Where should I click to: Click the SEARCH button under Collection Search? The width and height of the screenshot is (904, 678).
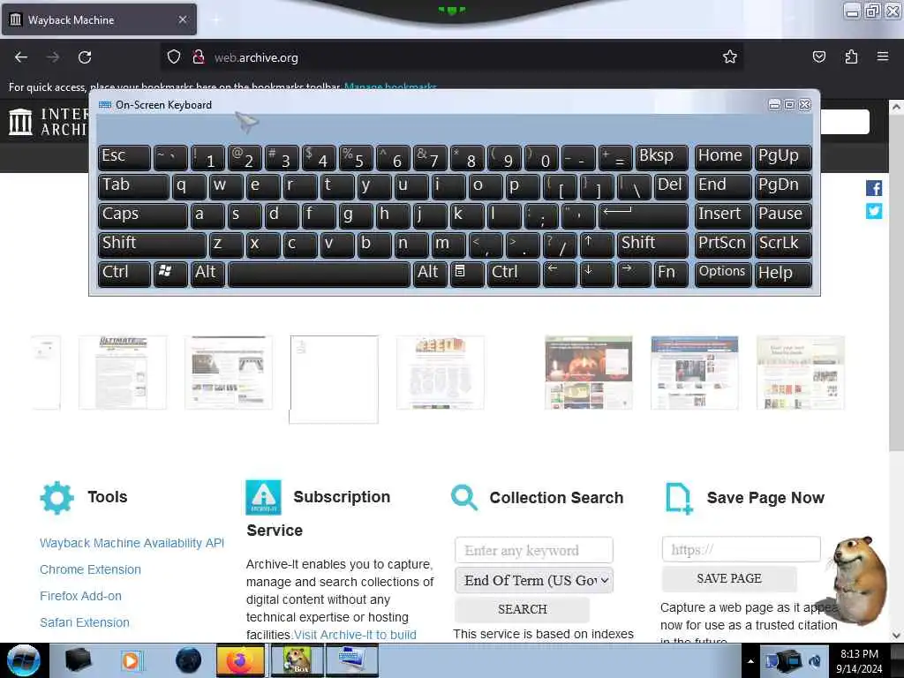point(522,609)
